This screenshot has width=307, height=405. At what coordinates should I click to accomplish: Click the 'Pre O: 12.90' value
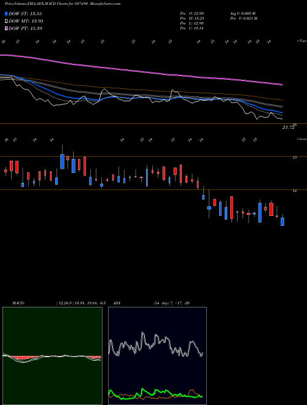[192, 13]
